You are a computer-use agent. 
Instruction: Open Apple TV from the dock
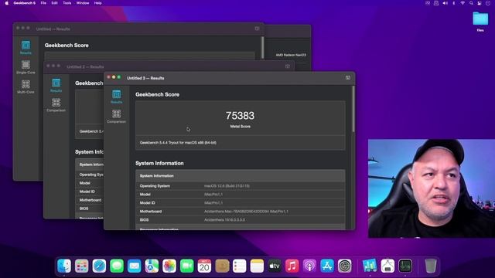pyautogui.click(x=275, y=266)
